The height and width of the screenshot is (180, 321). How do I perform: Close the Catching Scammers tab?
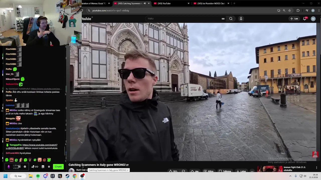(149, 3)
